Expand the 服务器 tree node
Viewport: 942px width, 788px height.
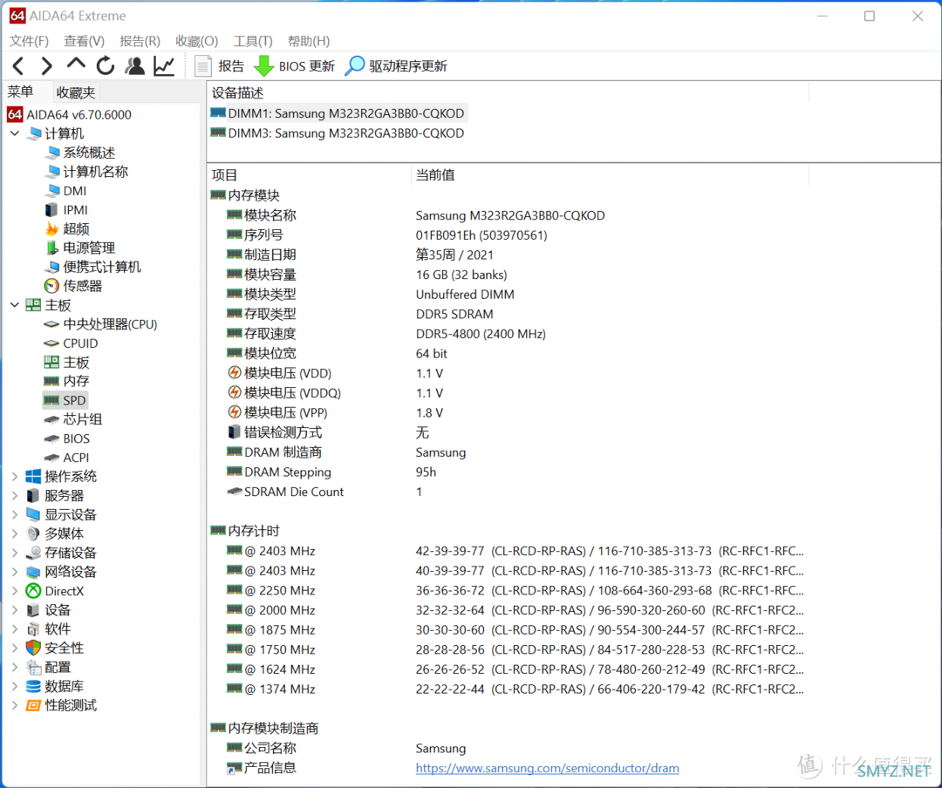15,496
